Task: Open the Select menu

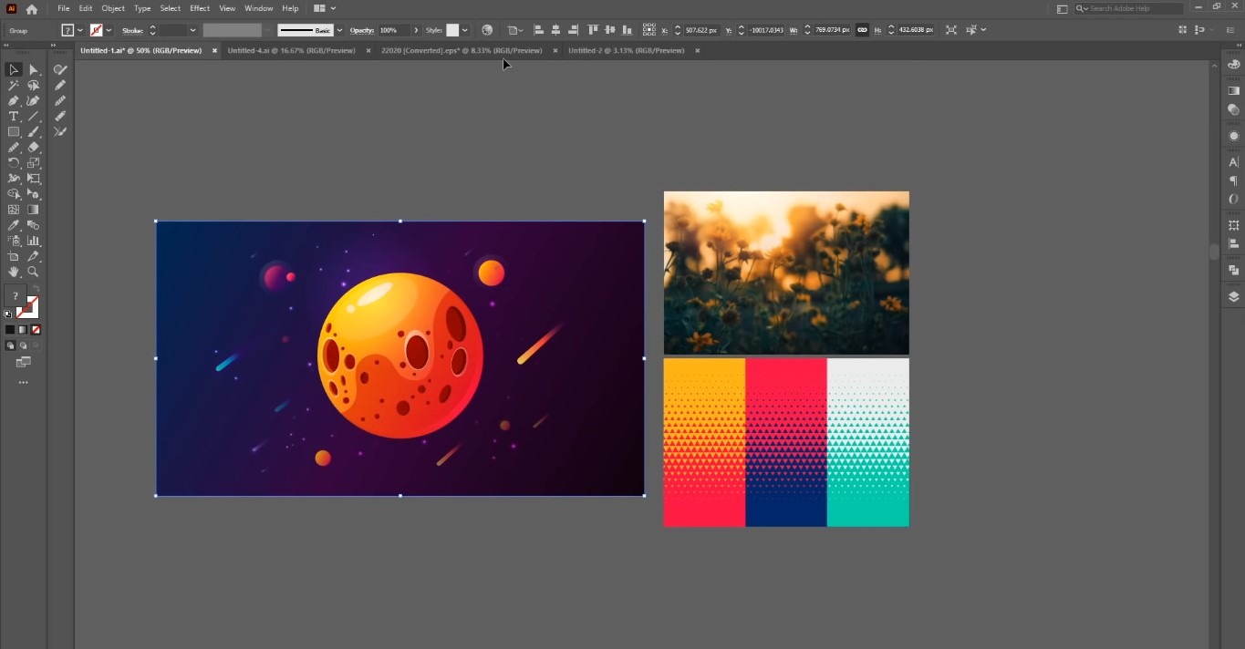Action: [x=170, y=8]
